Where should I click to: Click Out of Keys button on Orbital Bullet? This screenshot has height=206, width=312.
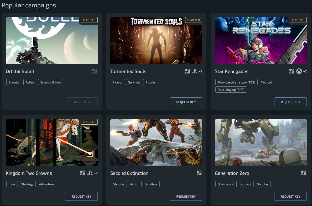(82, 102)
